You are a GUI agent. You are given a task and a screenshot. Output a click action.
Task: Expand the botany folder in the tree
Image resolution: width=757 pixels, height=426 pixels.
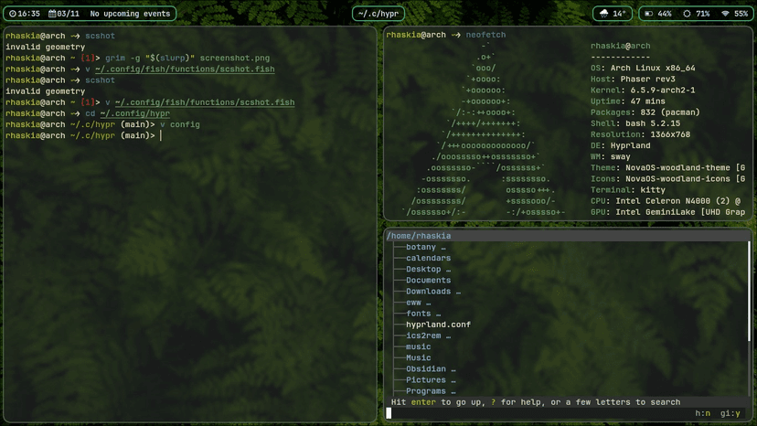(425, 247)
